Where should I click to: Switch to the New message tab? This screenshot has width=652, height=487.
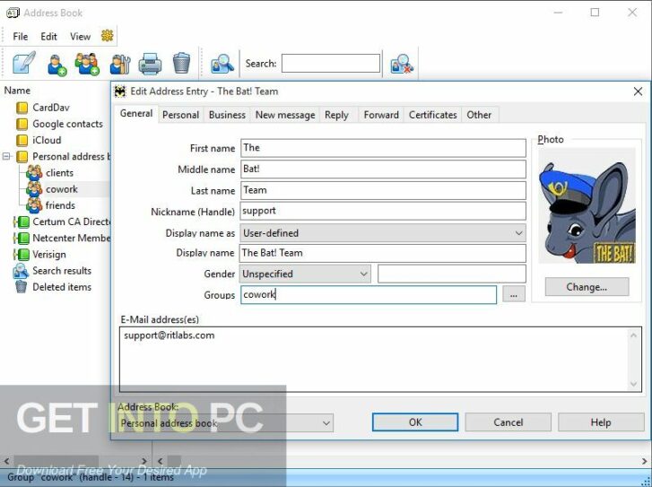[x=285, y=115]
